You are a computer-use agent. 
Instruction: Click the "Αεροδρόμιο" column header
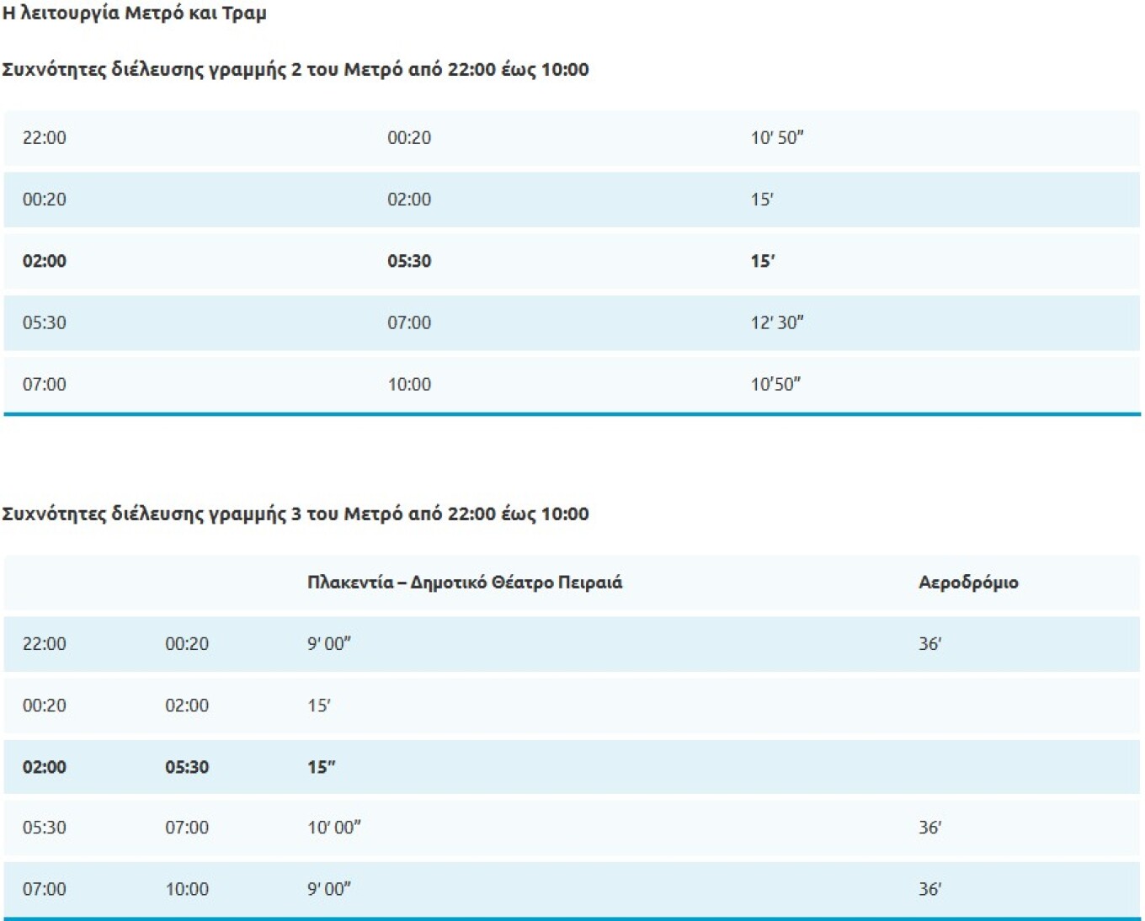pos(968,583)
